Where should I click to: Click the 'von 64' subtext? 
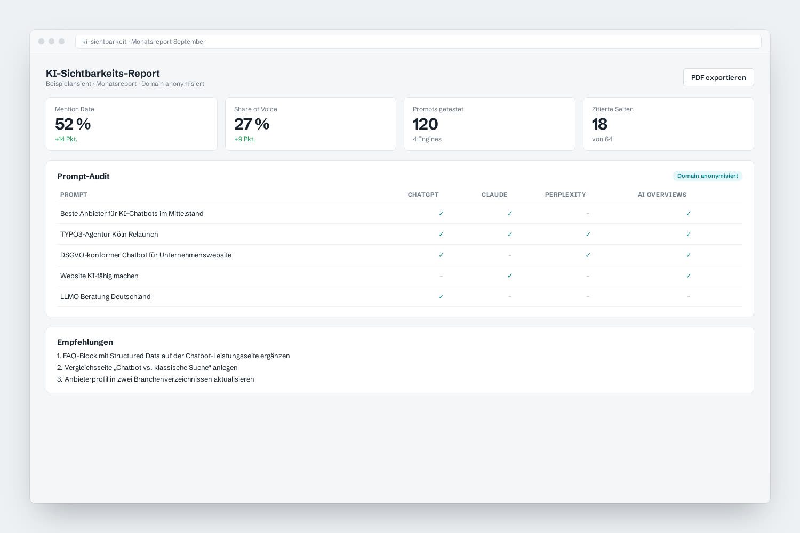[602, 139]
